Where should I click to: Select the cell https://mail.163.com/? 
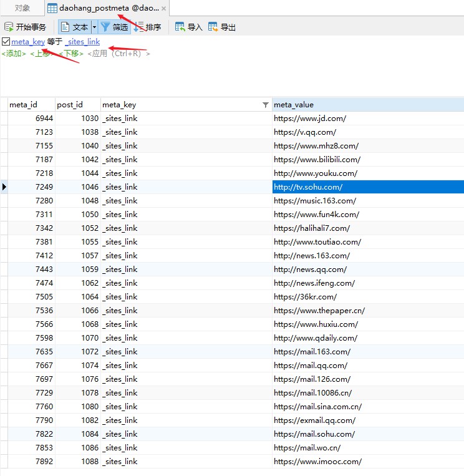[368, 351]
